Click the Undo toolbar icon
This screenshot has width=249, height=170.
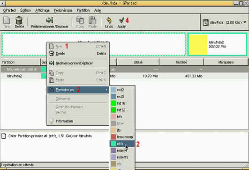[x=109, y=21]
